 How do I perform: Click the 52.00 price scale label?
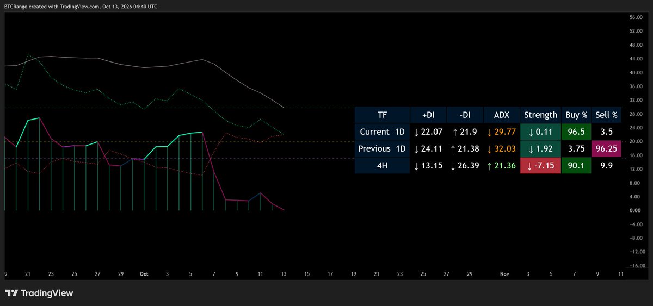tap(636, 31)
